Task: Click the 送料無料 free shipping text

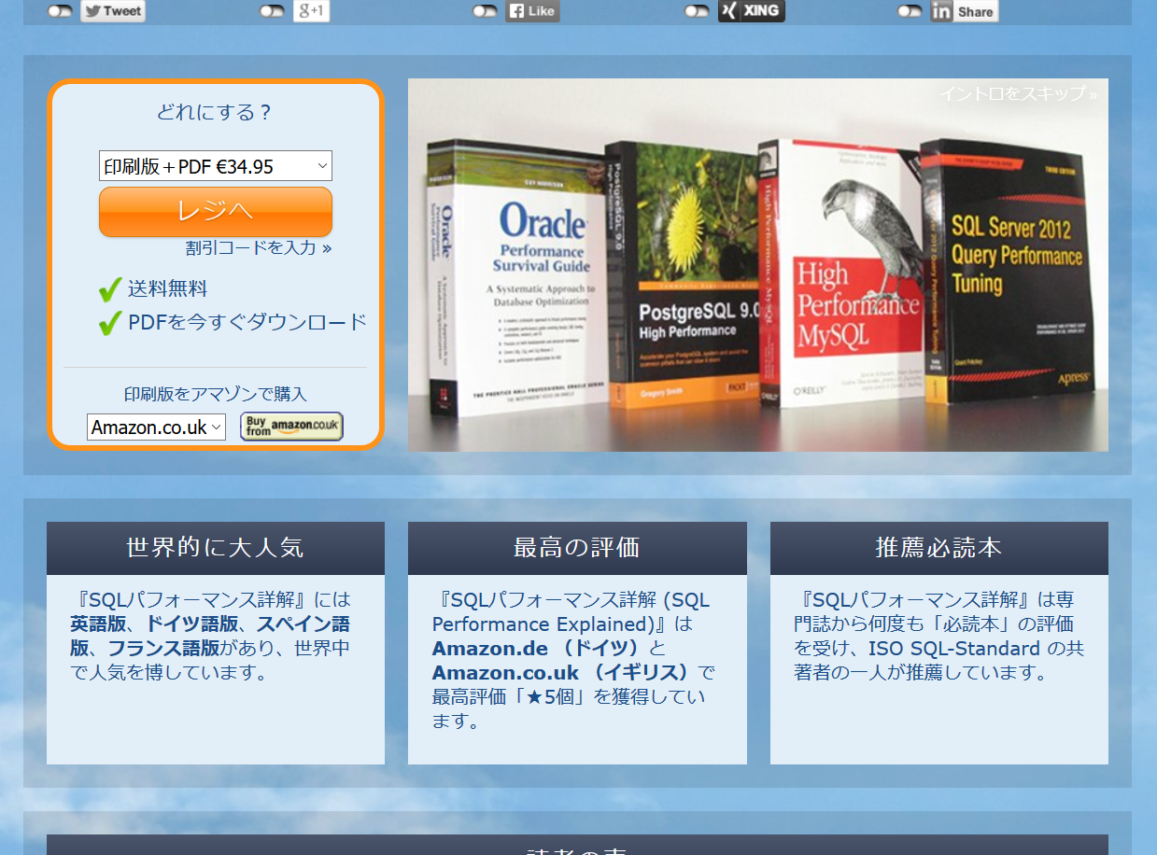Action: (167, 288)
